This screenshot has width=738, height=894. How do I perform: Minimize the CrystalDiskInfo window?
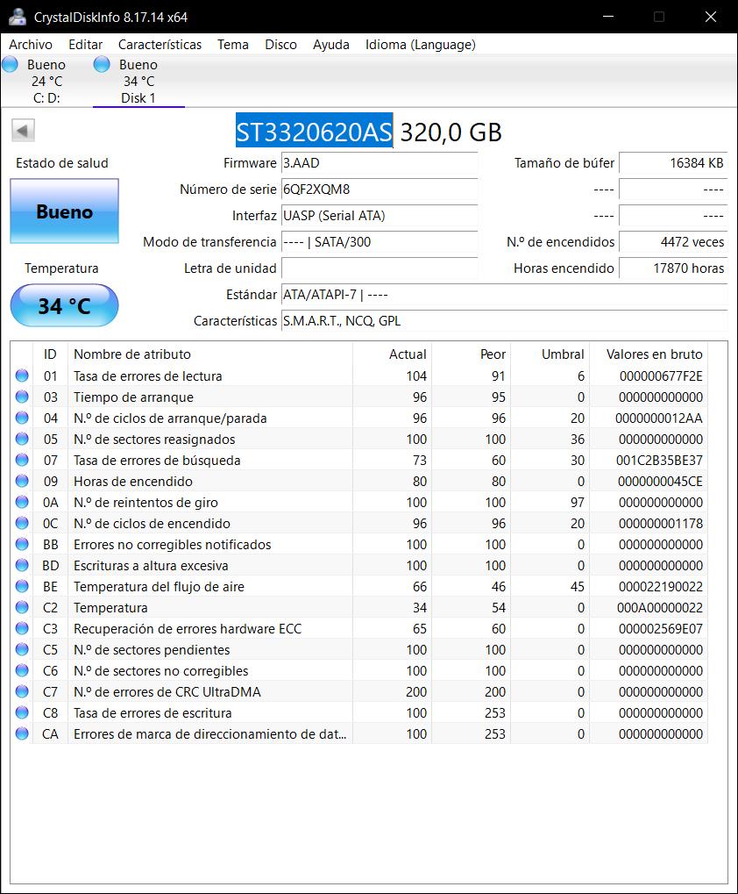608,17
